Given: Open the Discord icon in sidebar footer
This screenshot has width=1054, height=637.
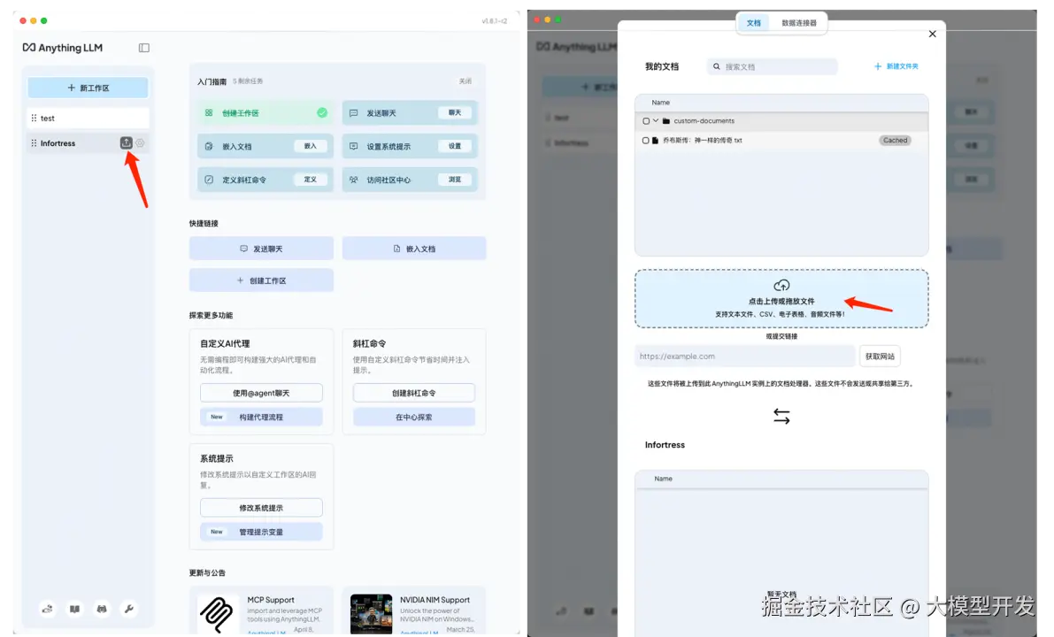Looking at the screenshot, I should point(102,609).
